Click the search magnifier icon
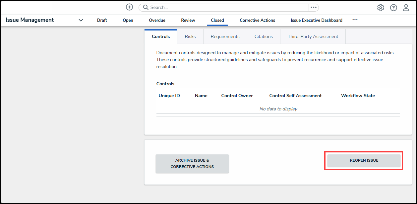 [x=146, y=7]
